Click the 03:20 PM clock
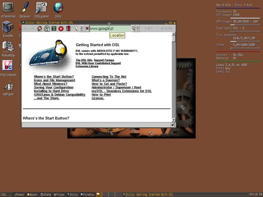263x197 pixels. (x=256, y=194)
